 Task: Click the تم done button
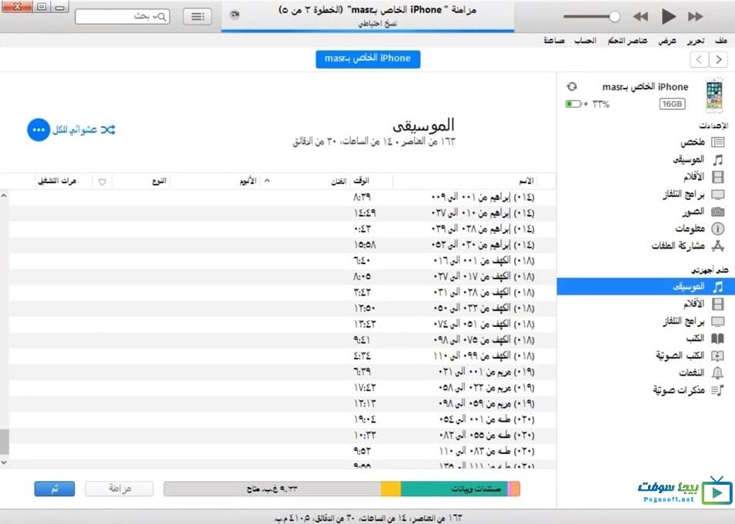pyautogui.click(x=55, y=489)
